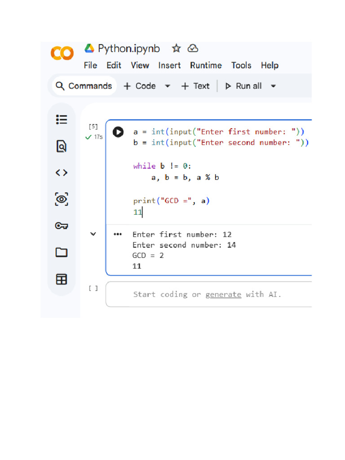
Task: Place cursor after 11 in code cell
Action: click(x=142, y=212)
